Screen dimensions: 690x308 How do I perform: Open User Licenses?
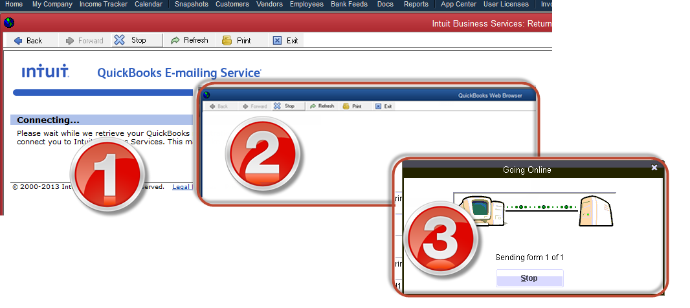(x=506, y=4)
